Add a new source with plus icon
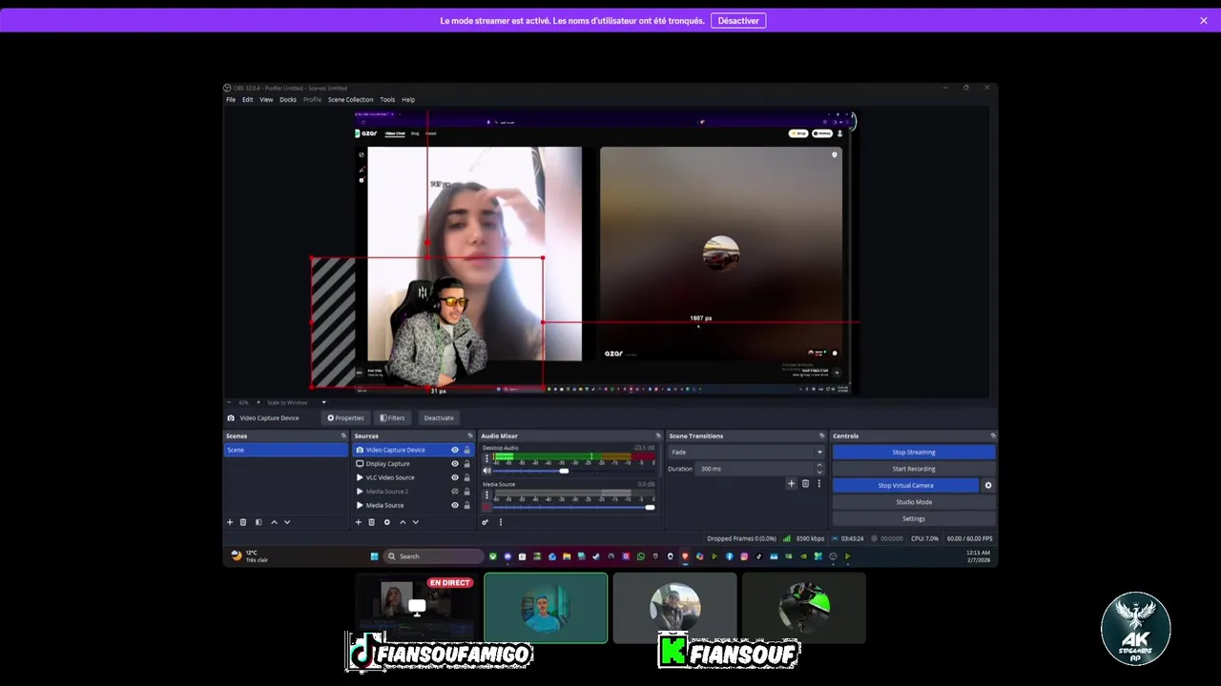The image size is (1221, 686). coord(359,522)
